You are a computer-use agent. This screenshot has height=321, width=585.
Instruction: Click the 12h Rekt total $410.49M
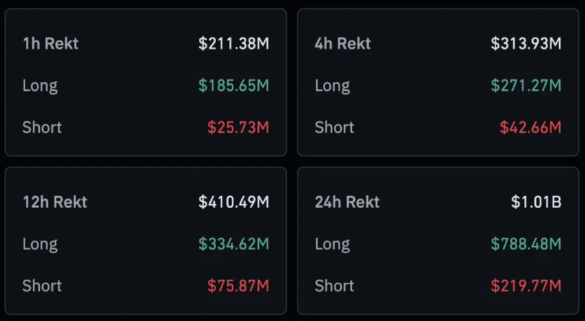click(x=234, y=202)
